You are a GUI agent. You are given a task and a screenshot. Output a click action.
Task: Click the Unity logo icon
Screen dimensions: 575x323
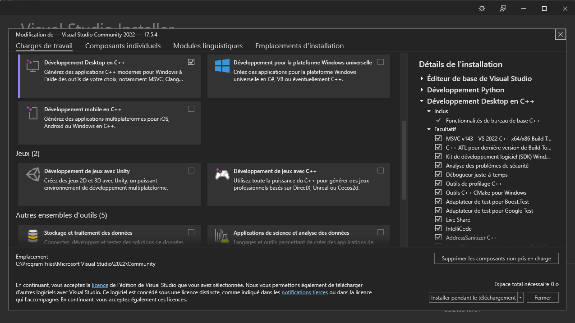tap(32, 174)
